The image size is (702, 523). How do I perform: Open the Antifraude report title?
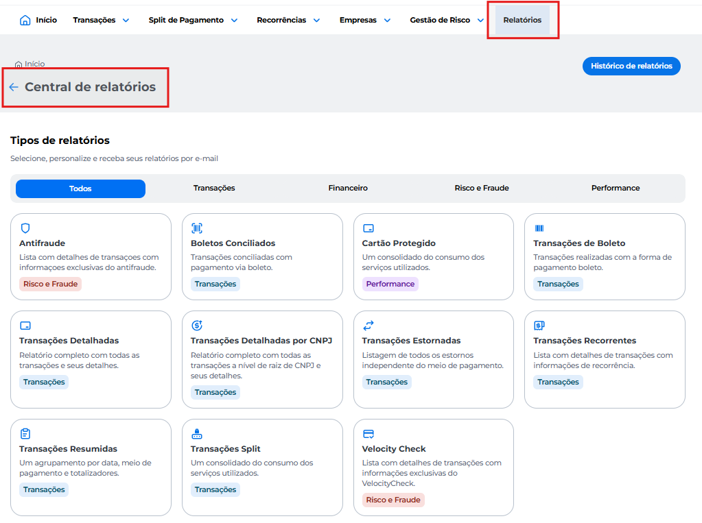pyautogui.click(x=42, y=243)
